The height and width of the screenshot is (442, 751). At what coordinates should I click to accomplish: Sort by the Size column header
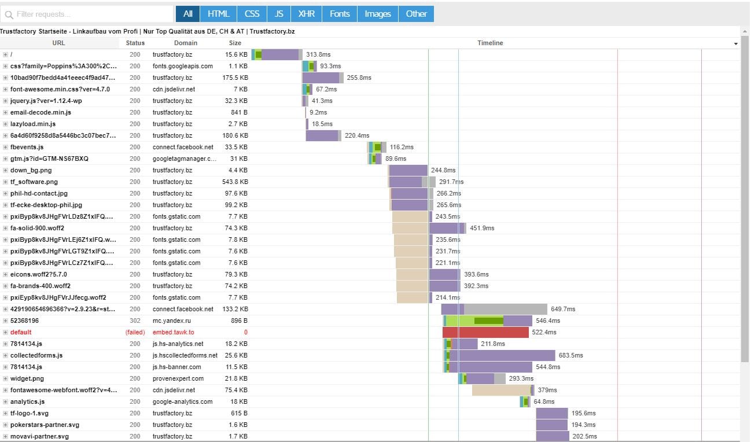(235, 43)
